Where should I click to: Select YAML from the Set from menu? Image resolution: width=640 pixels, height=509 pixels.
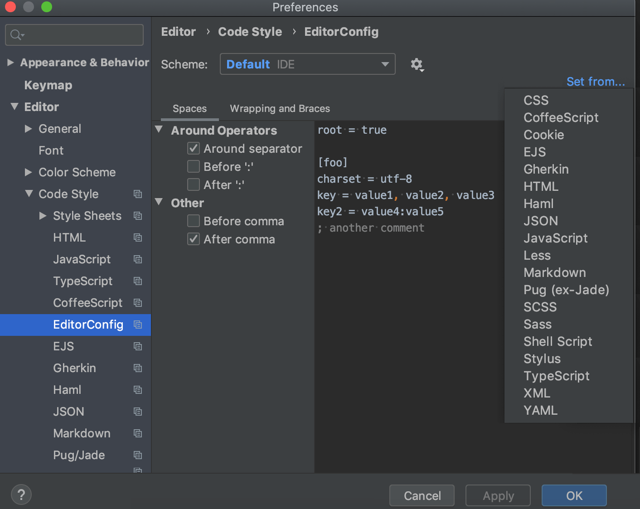click(540, 410)
